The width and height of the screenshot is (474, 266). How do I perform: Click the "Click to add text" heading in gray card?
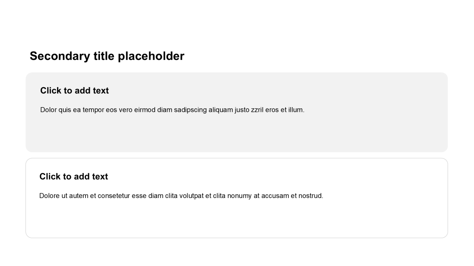coord(74,91)
